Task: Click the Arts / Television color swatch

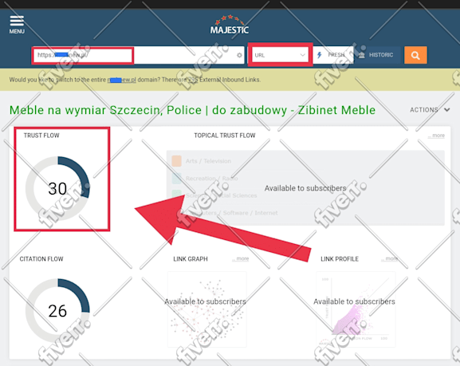Action: [177, 161]
